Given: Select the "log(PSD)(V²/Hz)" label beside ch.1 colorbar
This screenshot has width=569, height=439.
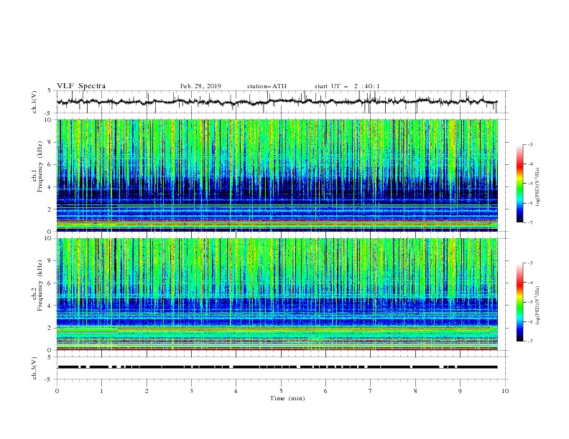Looking at the screenshot, I should [538, 187].
